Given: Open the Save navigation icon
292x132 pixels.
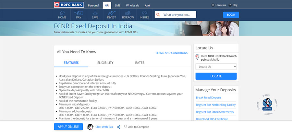Looking at the screenshot, I should 95,15.
